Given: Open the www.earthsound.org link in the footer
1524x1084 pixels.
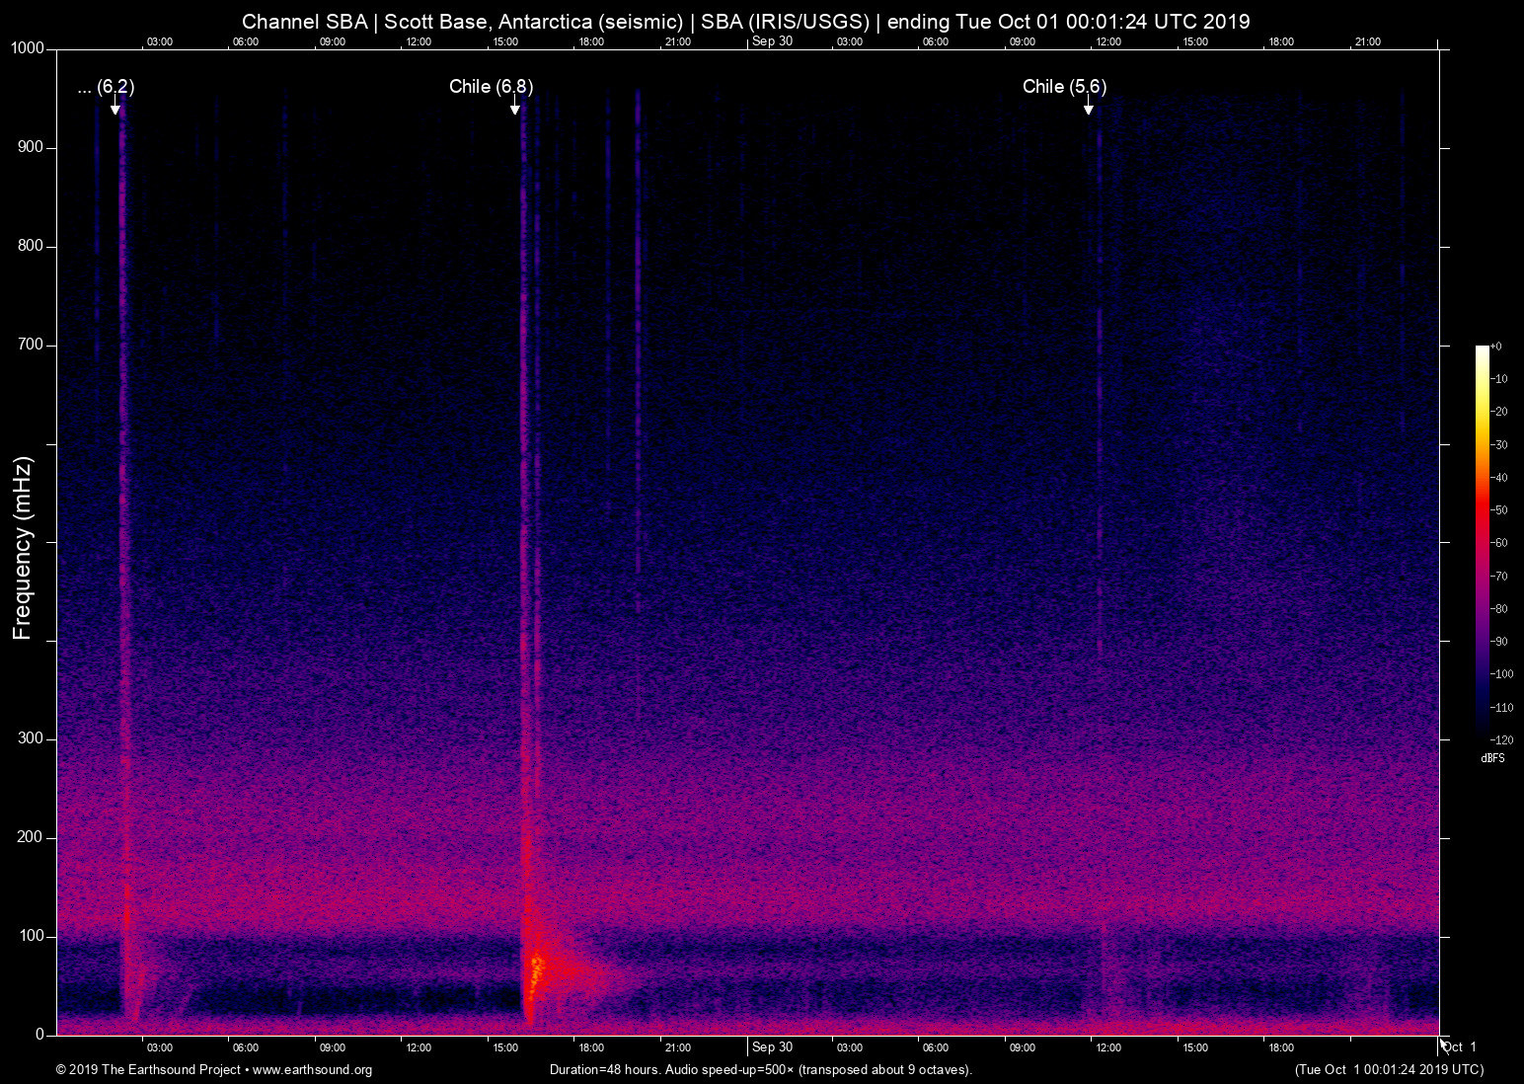Looking at the screenshot, I should (x=312, y=1070).
